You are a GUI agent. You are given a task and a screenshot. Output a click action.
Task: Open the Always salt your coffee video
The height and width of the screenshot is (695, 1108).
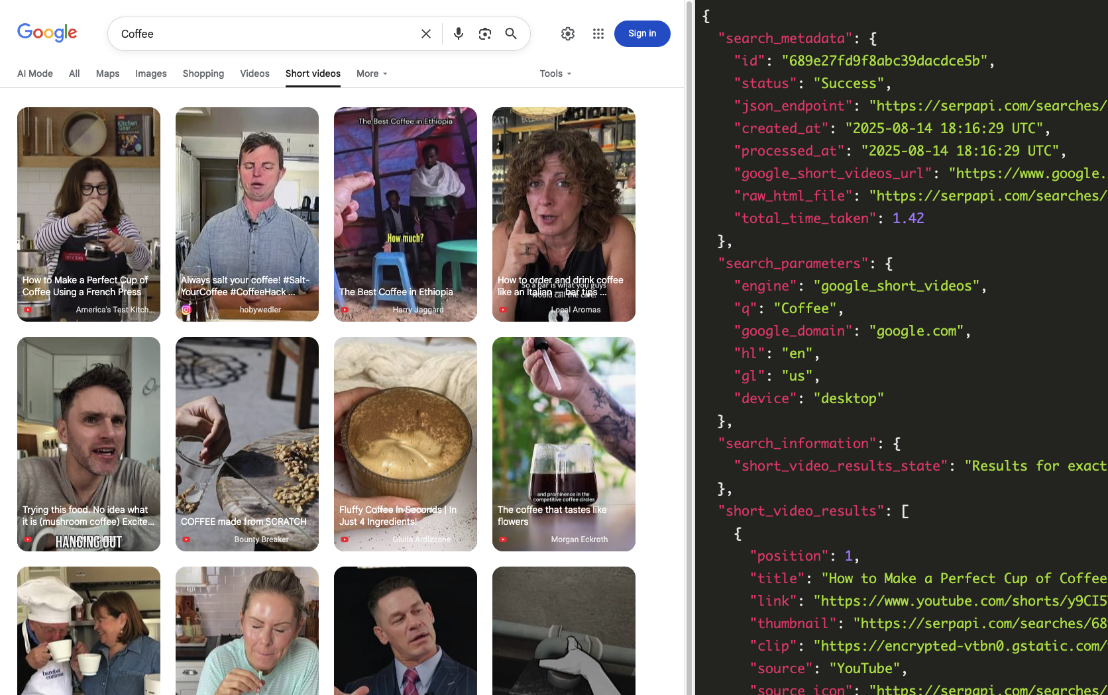coord(247,214)
